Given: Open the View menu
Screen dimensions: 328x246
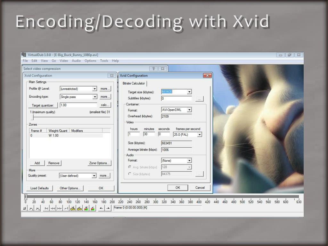Looking at the screenshot, I should click(44, 61).
